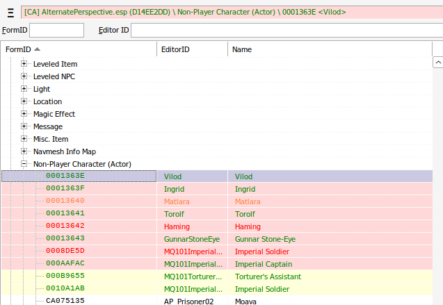The image size is (443, 305).
Task: Click the record path bar for Vilod
Action: [232, 12]
